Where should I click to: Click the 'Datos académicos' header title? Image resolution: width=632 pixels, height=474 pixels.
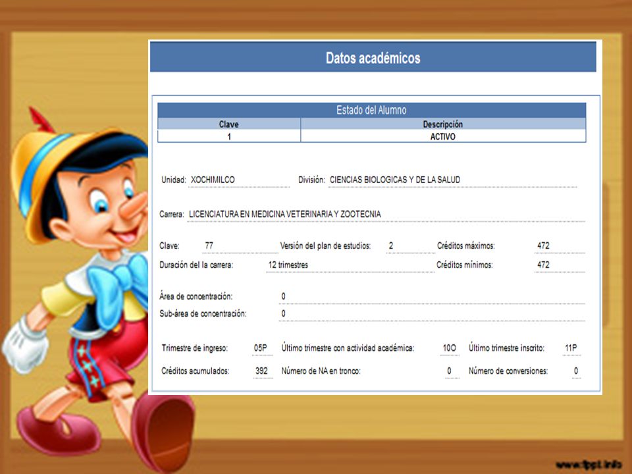tap(373, 58)
